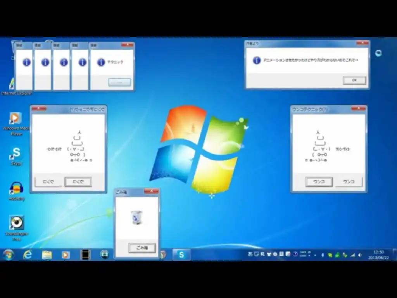Click the focused ウンコ button in ウンコテクニック(?)
Viewport: 397px width, 298px height.
pos(319,182)
